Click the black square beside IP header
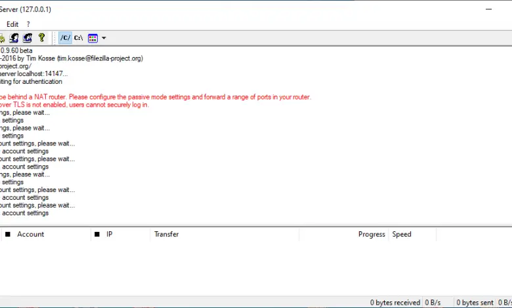The width and height of the screenshot is (512, 308). point(97,235)
